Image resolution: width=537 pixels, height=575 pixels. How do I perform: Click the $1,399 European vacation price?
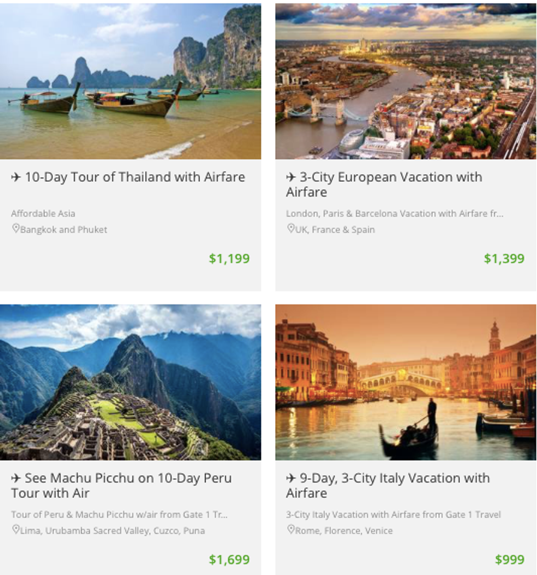[x=504, y=258]
